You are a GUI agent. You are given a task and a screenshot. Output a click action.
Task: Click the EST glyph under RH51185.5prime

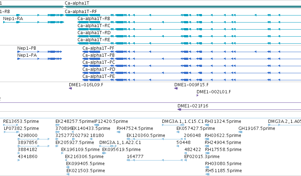click(x=207, y=174)
